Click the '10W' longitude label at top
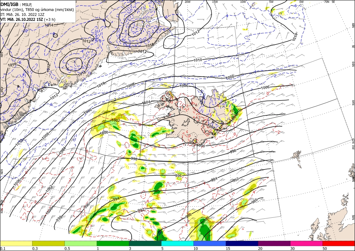The height and width of the screenshot is (251, 355). [243, 2]
